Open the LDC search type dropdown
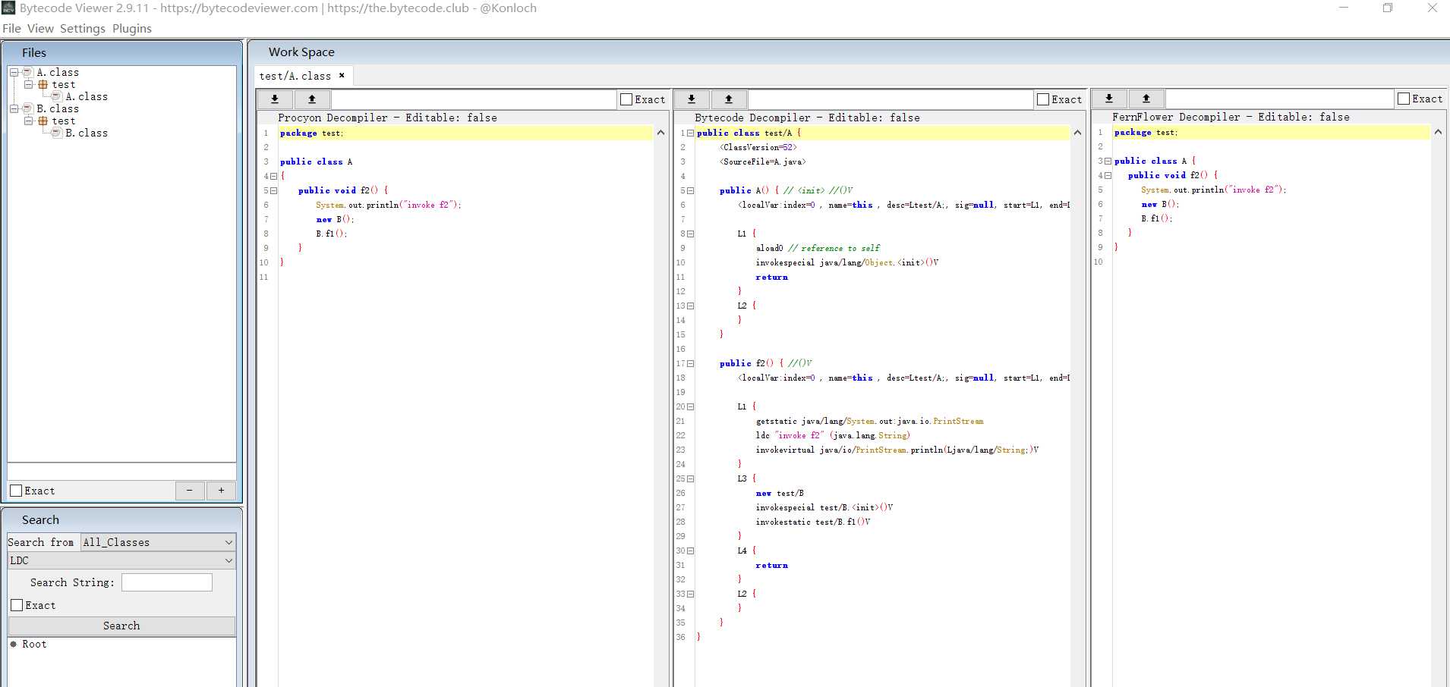This screenshot has height=687, width=1450. pyautogui.click(x=121, y=560)
